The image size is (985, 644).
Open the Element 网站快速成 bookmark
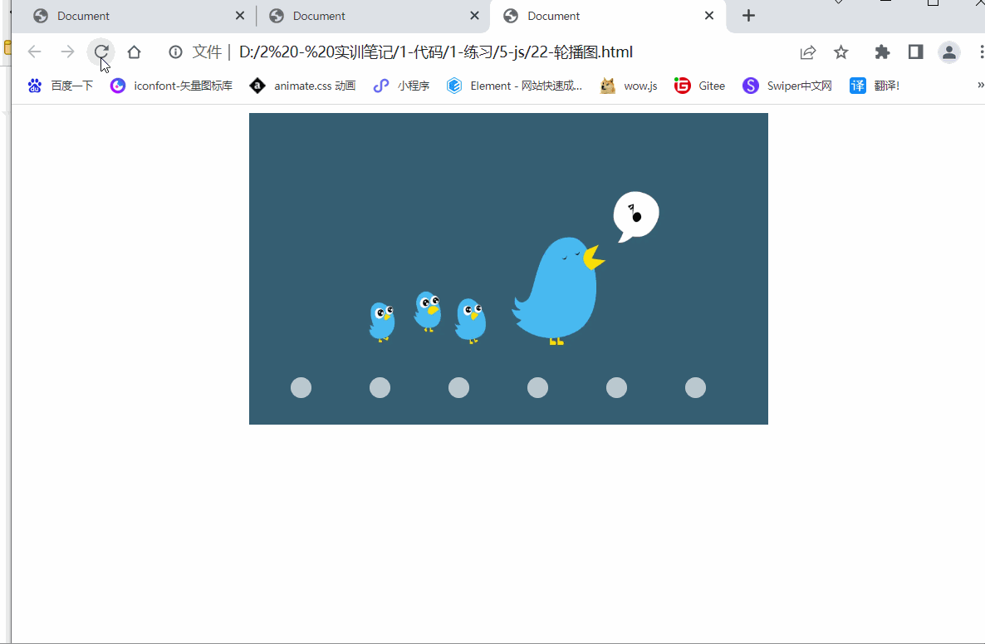(x=514, y=86)
